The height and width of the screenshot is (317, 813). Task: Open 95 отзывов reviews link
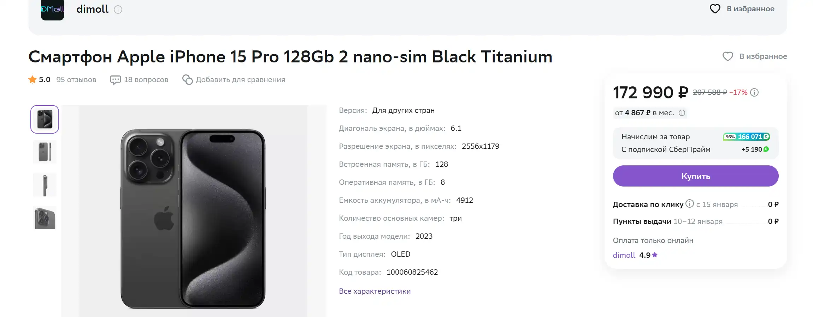click(76, 80)
